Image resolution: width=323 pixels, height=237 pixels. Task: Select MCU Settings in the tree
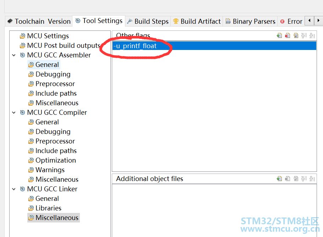pos(48,36)
